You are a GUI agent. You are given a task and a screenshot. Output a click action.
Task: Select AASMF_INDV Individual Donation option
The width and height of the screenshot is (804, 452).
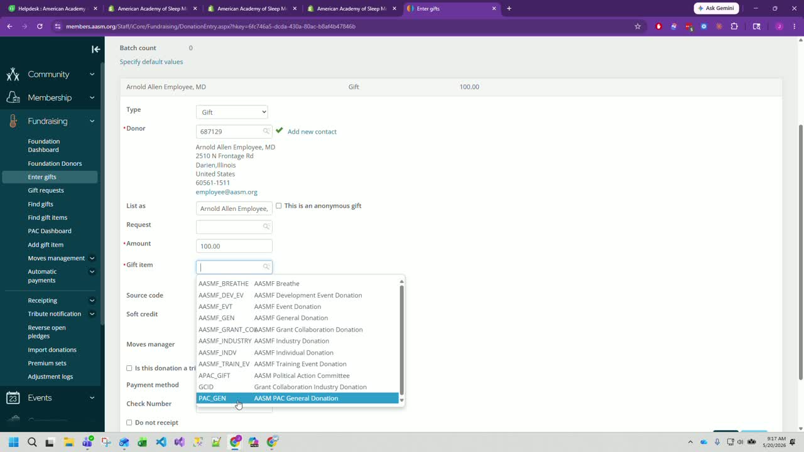point(297,353)
